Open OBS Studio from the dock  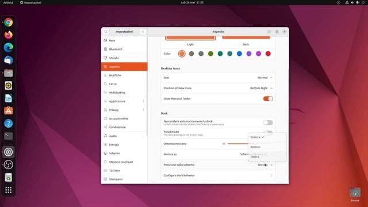point(9,165)
